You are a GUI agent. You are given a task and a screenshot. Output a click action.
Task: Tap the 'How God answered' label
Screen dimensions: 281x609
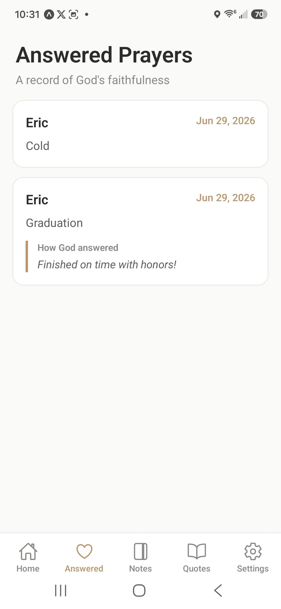(78, 248)
